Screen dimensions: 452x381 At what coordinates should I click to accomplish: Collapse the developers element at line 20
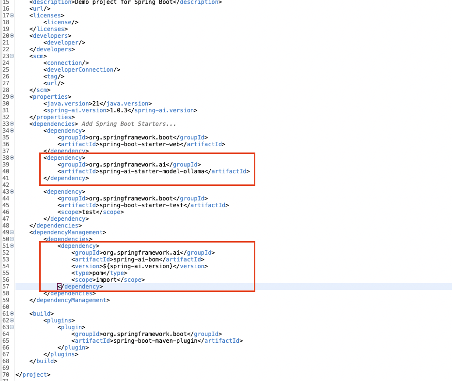point(12,36)
